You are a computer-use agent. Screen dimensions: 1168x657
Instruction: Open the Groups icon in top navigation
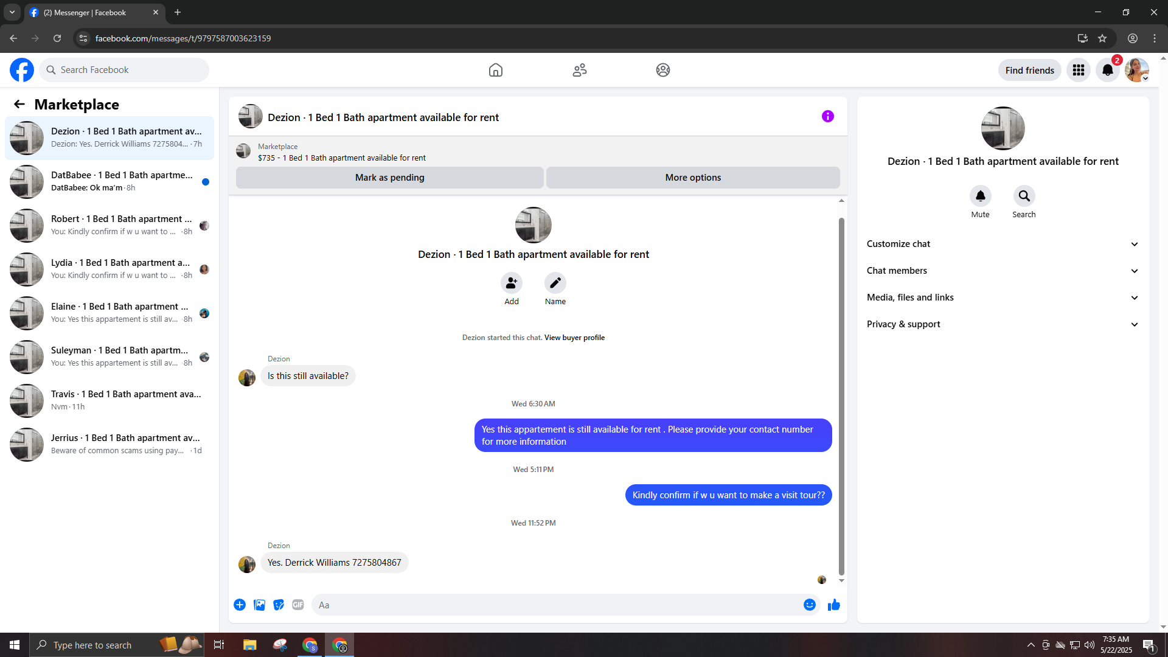pyautogui.click(x=663, y=70)
